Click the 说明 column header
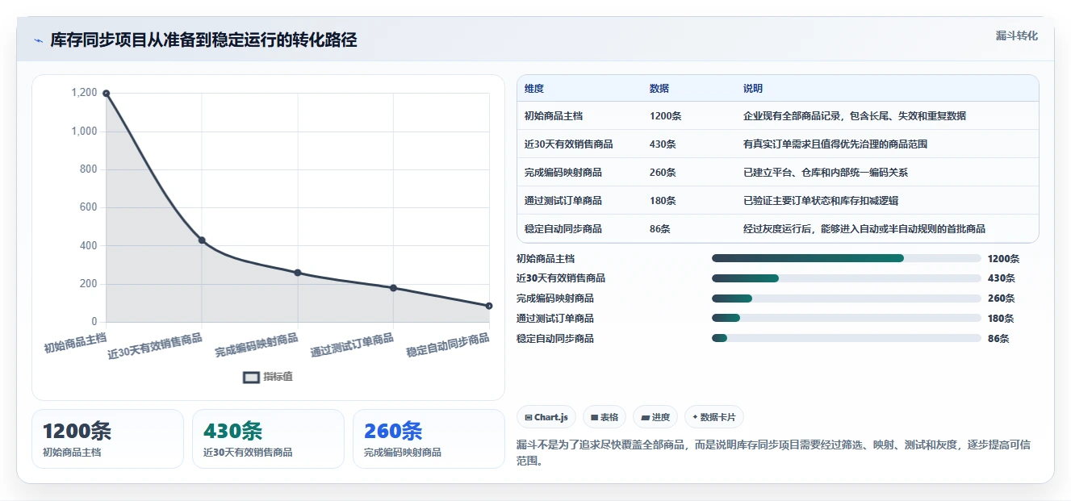 click(753, 89)
